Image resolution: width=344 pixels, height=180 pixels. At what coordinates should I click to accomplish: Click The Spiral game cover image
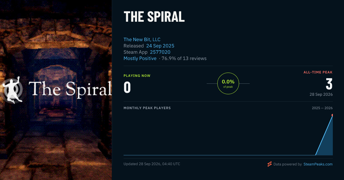[56, 90]
